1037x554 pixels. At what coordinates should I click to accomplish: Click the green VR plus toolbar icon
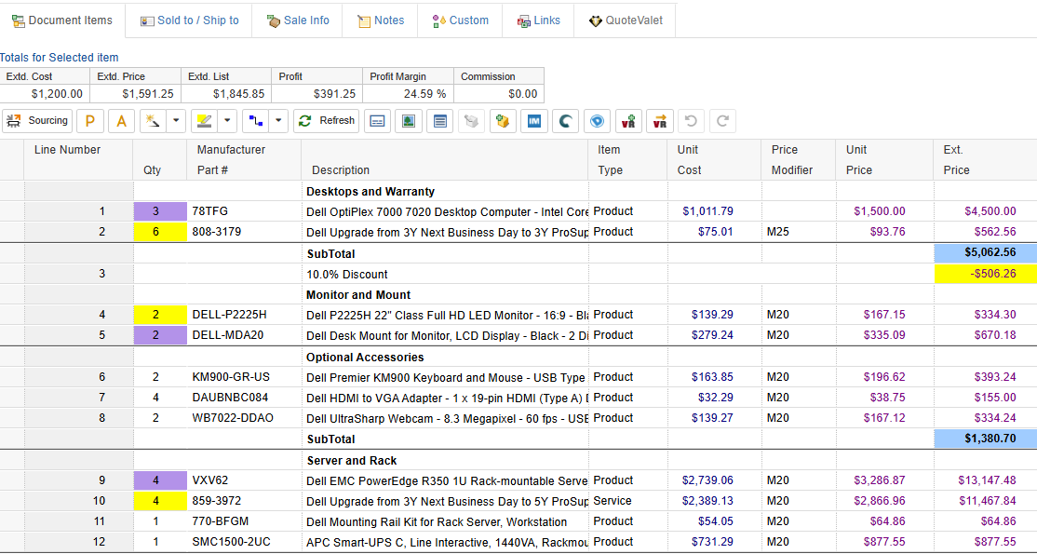(x=627, y=120)
